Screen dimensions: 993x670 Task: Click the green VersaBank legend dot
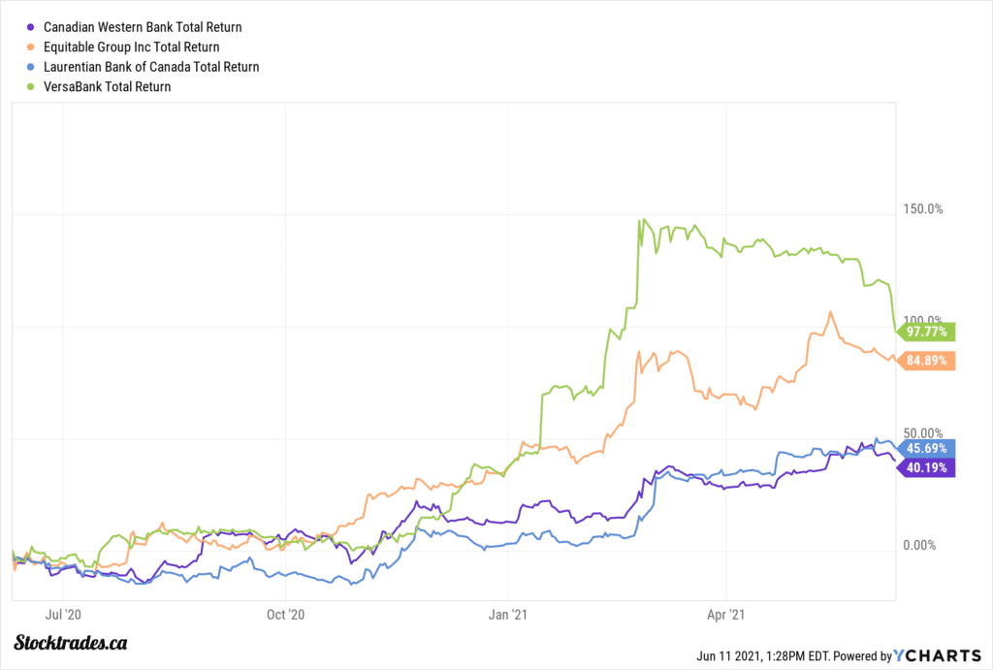34,86
